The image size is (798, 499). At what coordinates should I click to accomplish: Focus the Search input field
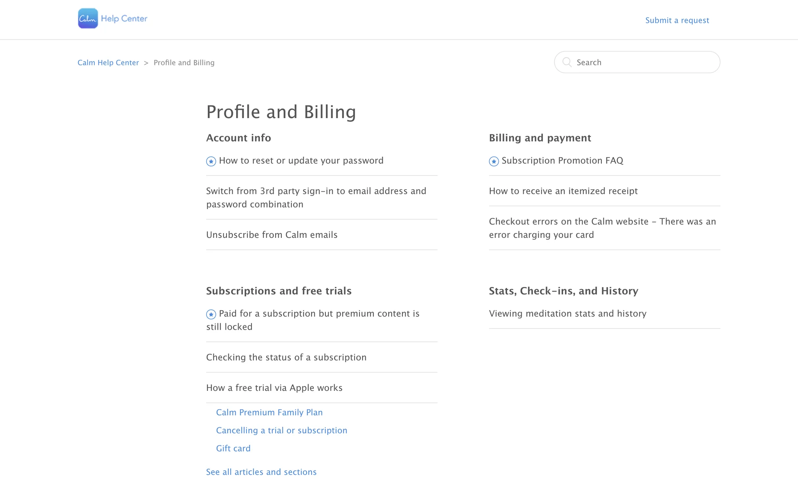[x=644, y=62]
